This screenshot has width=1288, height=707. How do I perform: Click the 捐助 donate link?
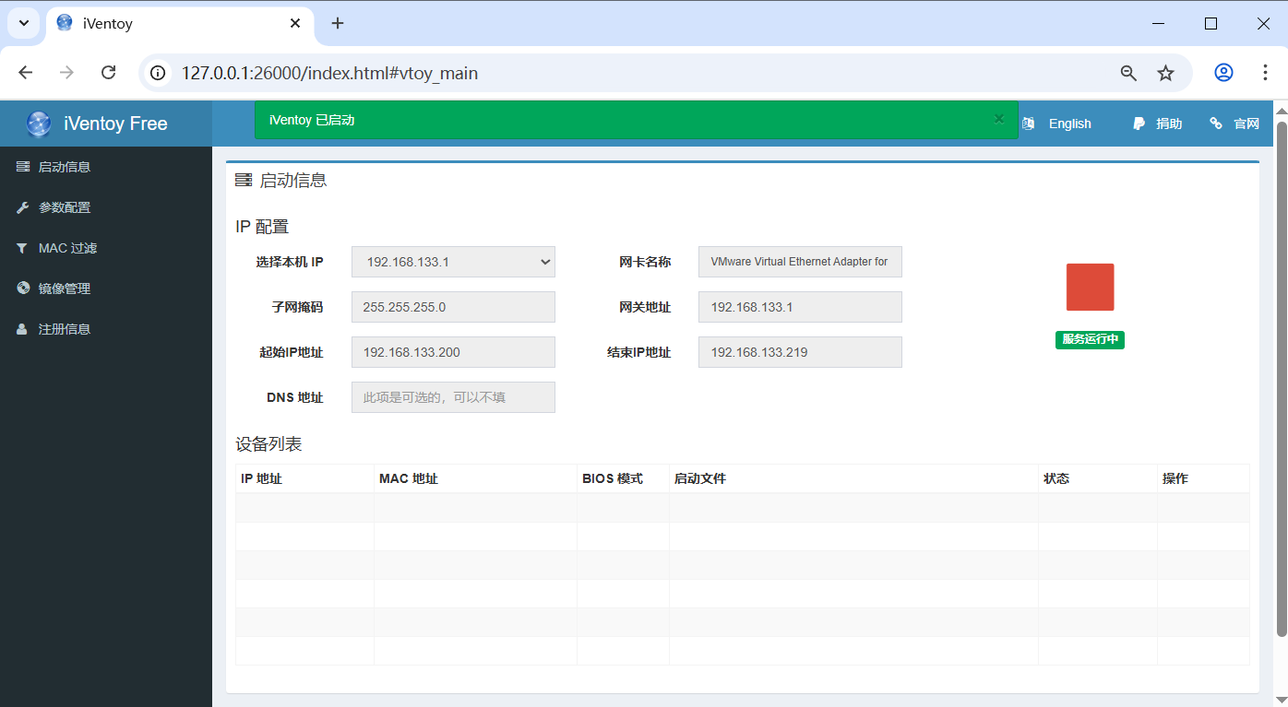coord(1169,124)
